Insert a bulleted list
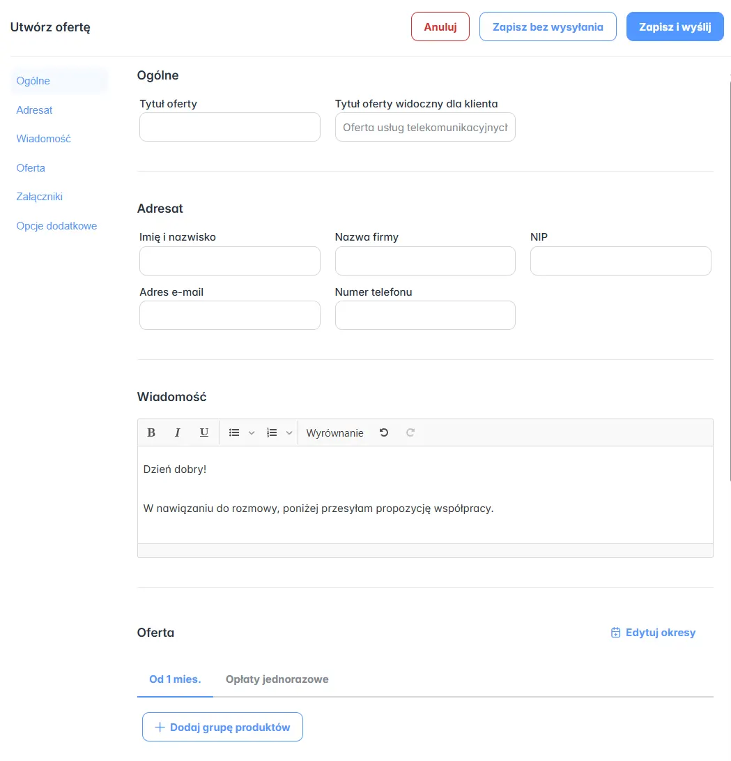The height and width of the screenshot is (761, 731). tap(235, 432)
